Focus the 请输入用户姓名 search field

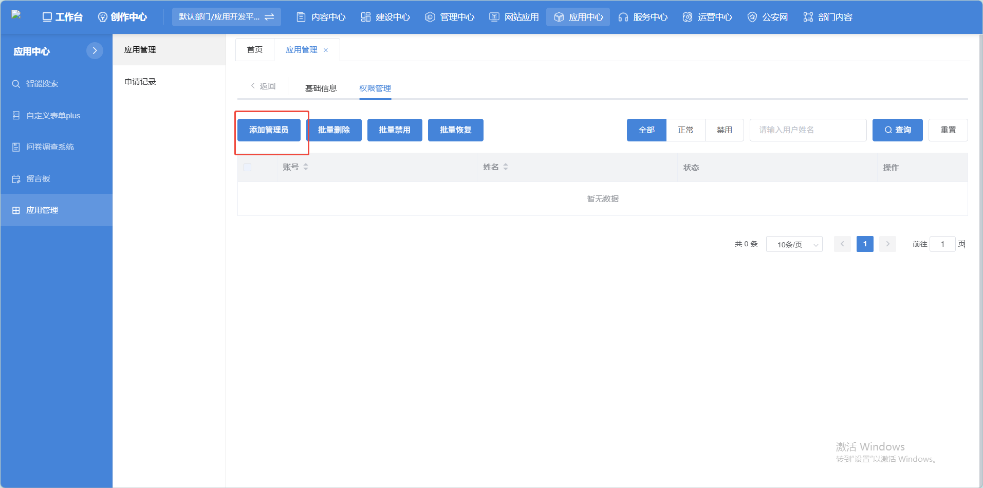click(x=808, y=130)
